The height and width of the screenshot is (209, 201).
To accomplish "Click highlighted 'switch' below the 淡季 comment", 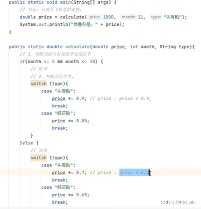I will tap(39, 158).
